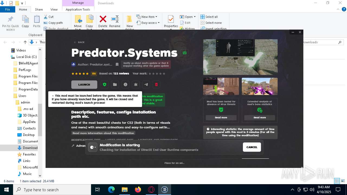Open Firefox from the taskbar
This screenshot has height=195, width=347.
138,190
